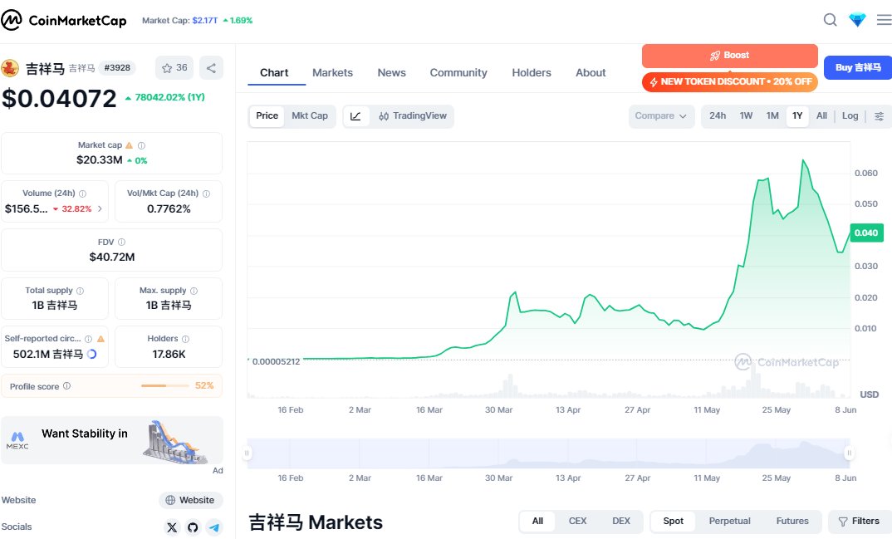Viewport: 892px width, 539px height.
Task: Click the left range-selector handle
Action: [x=247, y=453]
